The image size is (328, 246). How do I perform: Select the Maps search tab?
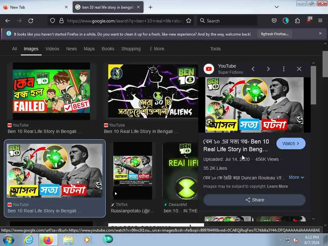click(89, 49)
